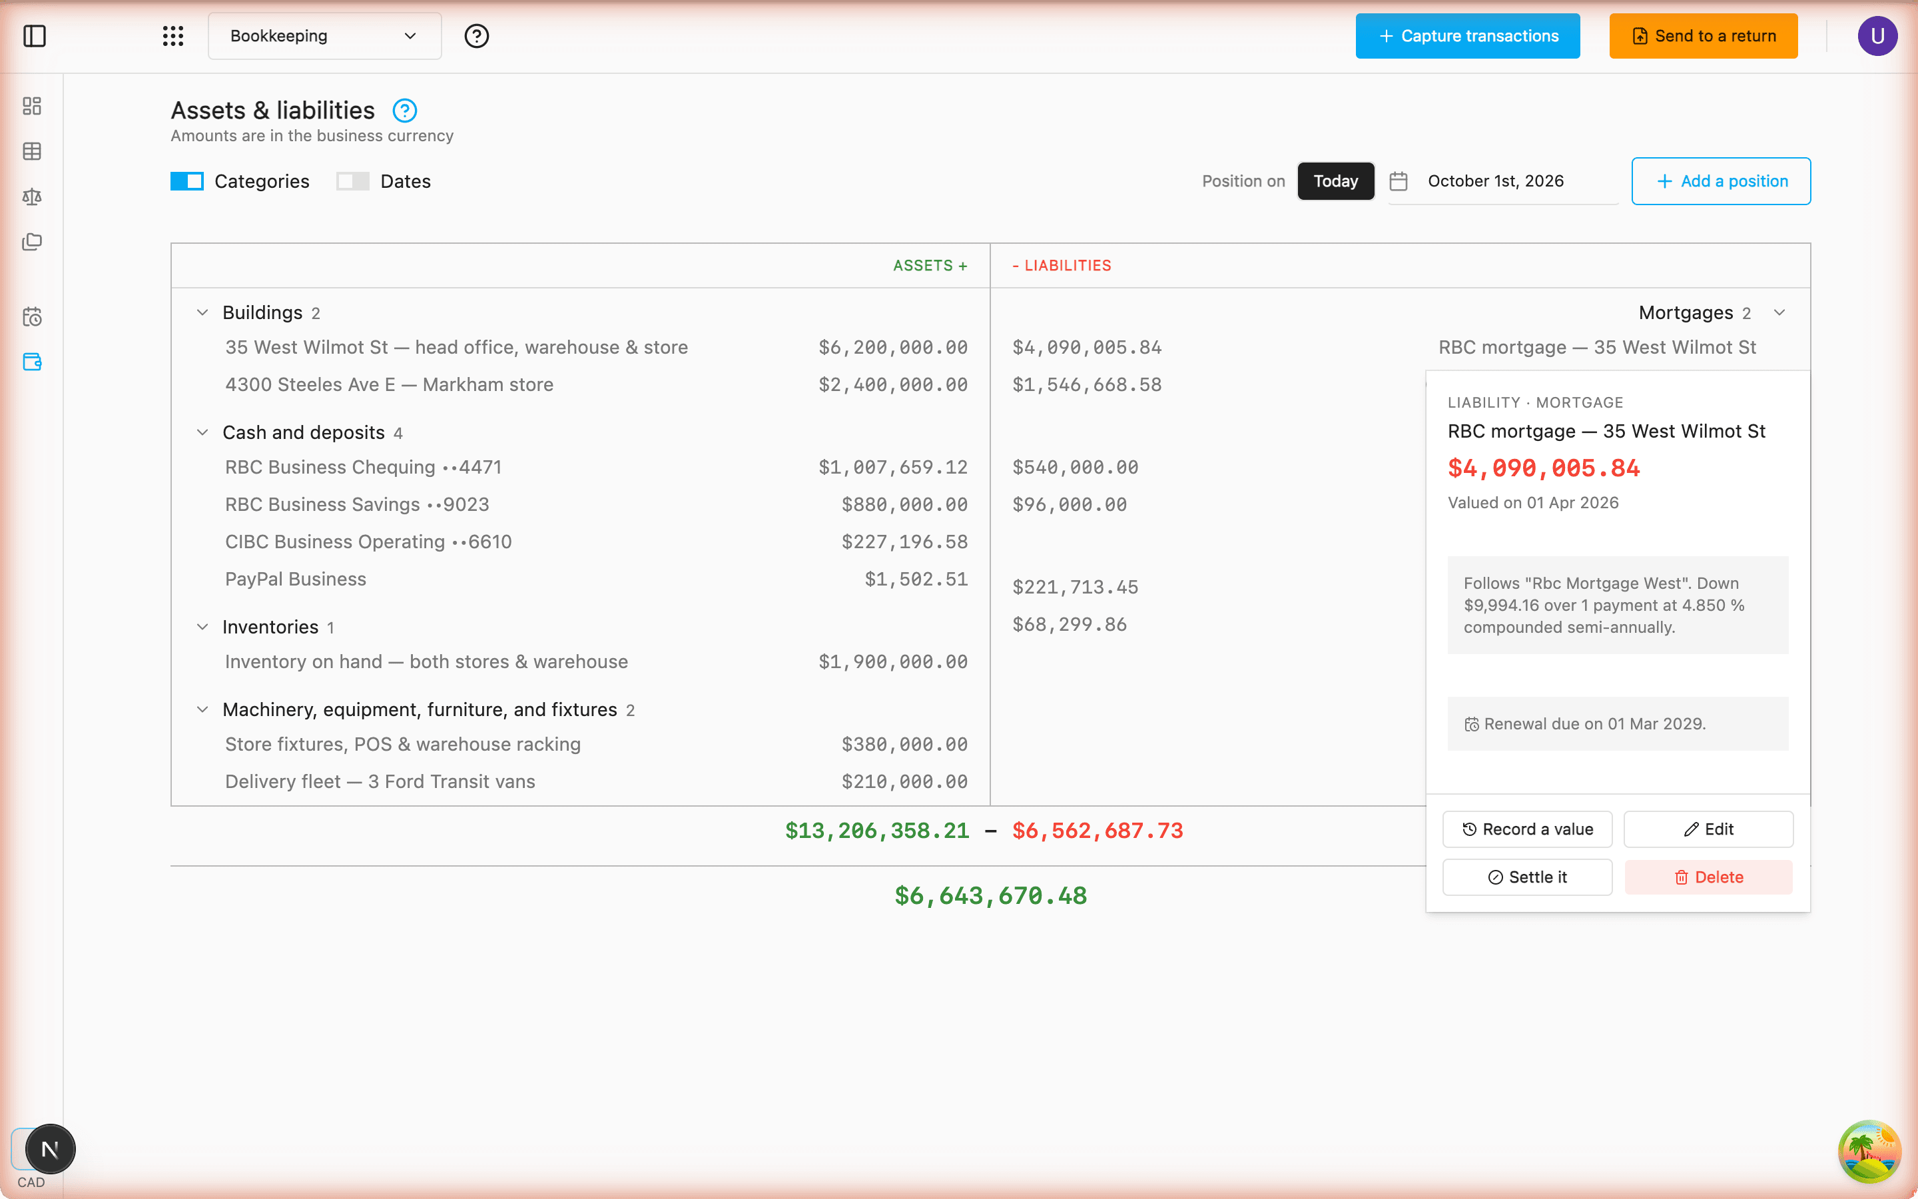1918x1199 pixels.
Task: Click net position $6,643,670.48
Action: (x=991, y=896)
